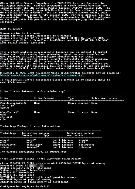Click the 'current throughput level is 100000 kbps' line
The height and width of the screenshot is (189, 135).
click(33, 152)
